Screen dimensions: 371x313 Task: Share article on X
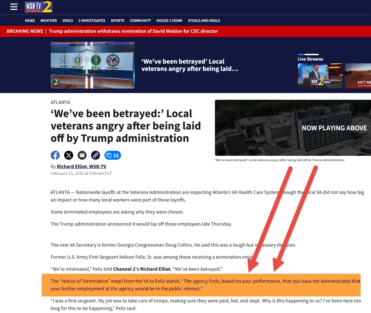click(x=69, y=155)
